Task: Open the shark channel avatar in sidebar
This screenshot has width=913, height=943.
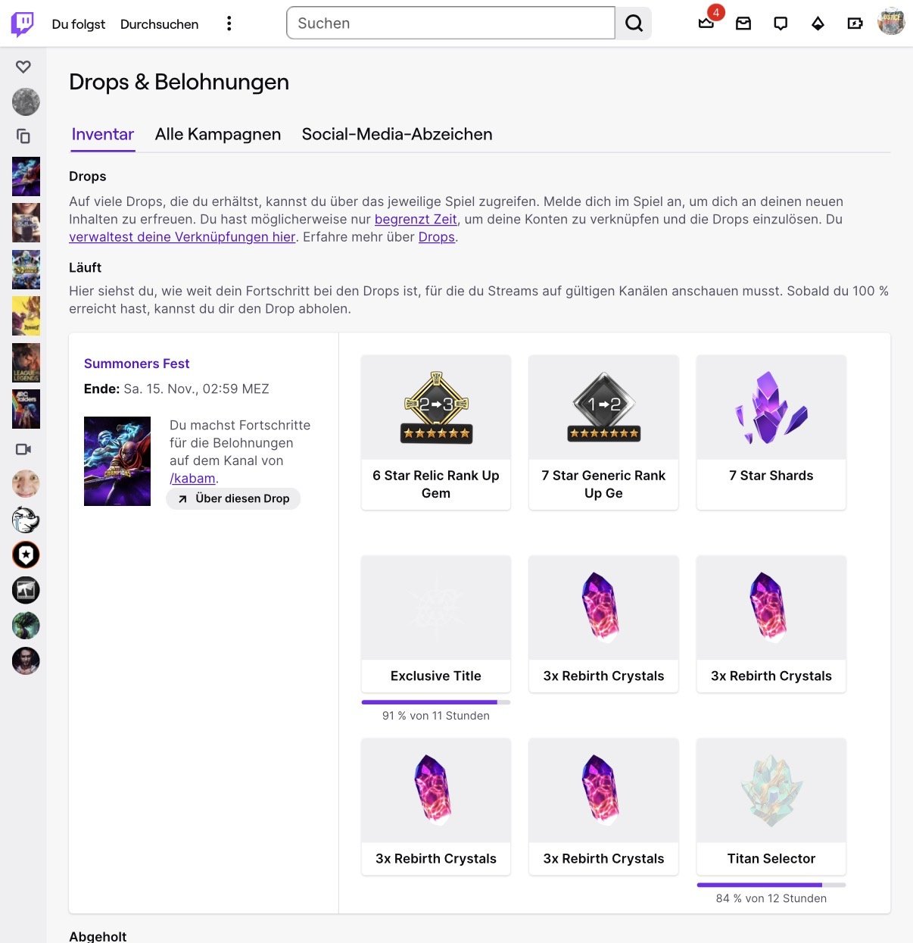Action: coord(26,520)
